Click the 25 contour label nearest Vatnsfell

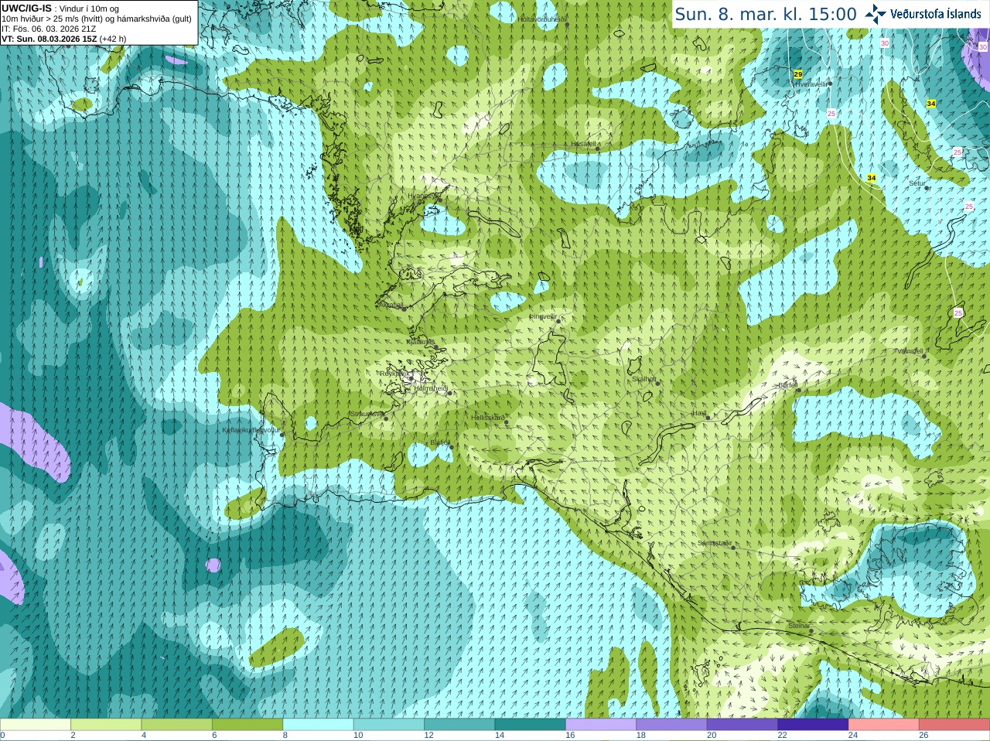point(958,313)
